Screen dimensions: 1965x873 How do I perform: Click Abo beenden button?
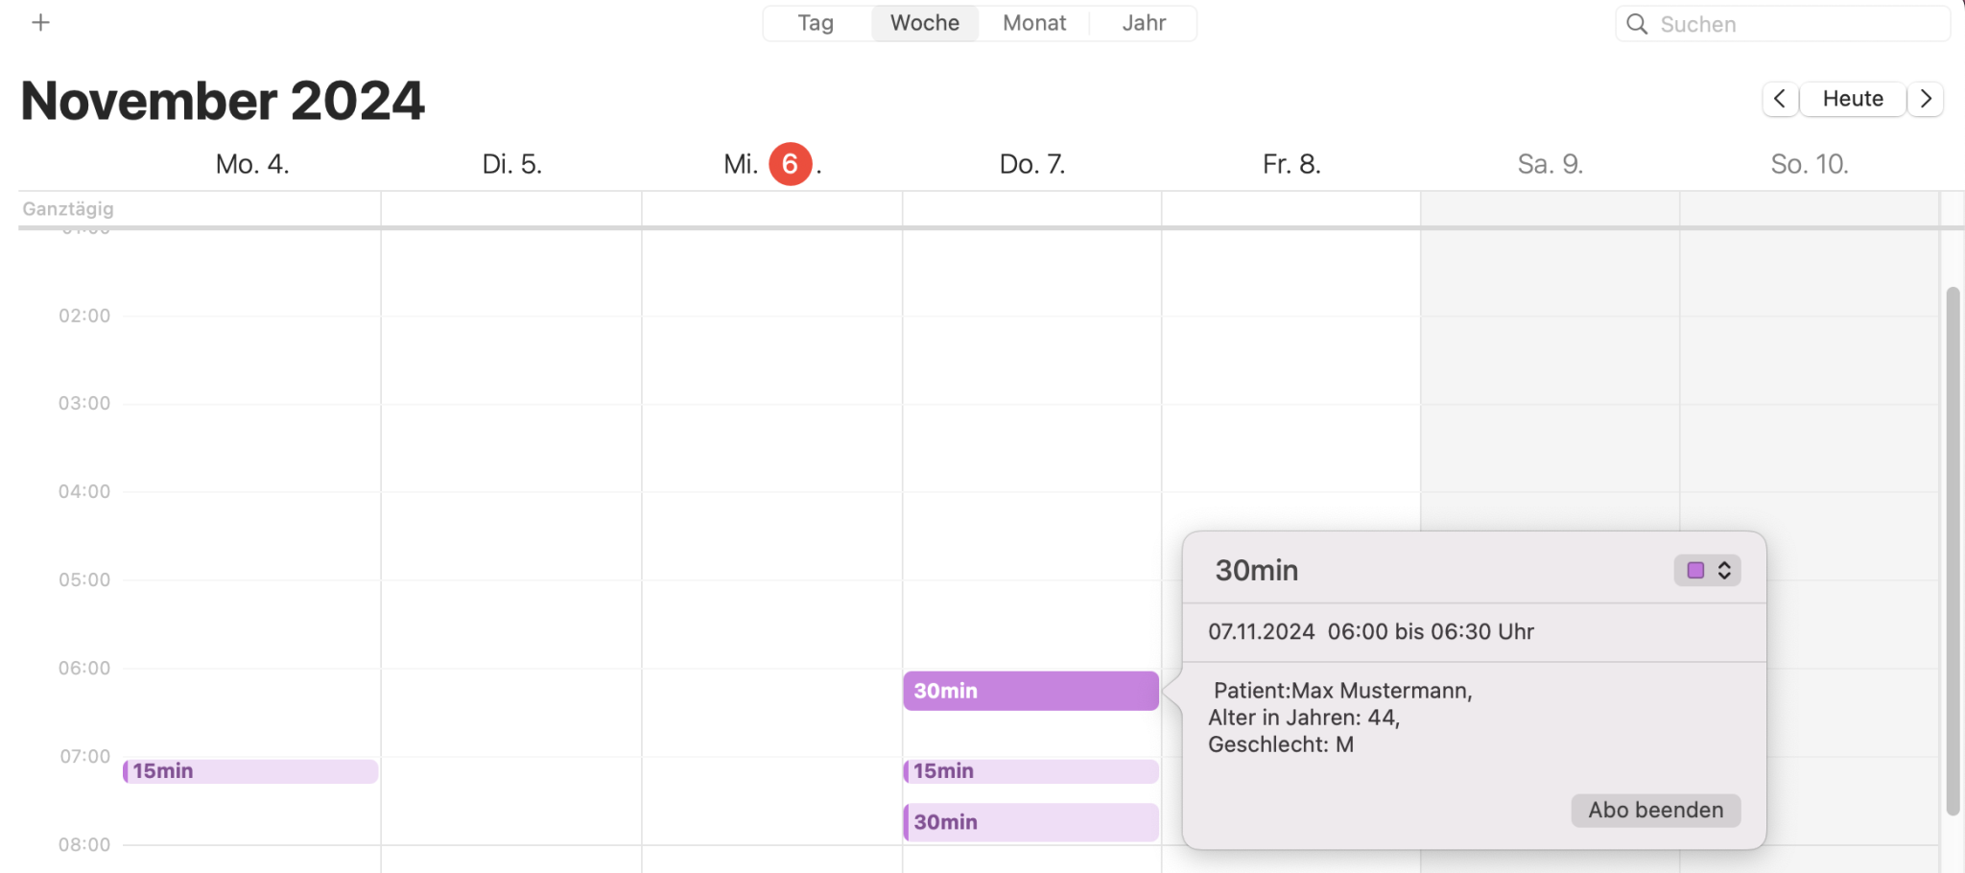point(1656,810)
